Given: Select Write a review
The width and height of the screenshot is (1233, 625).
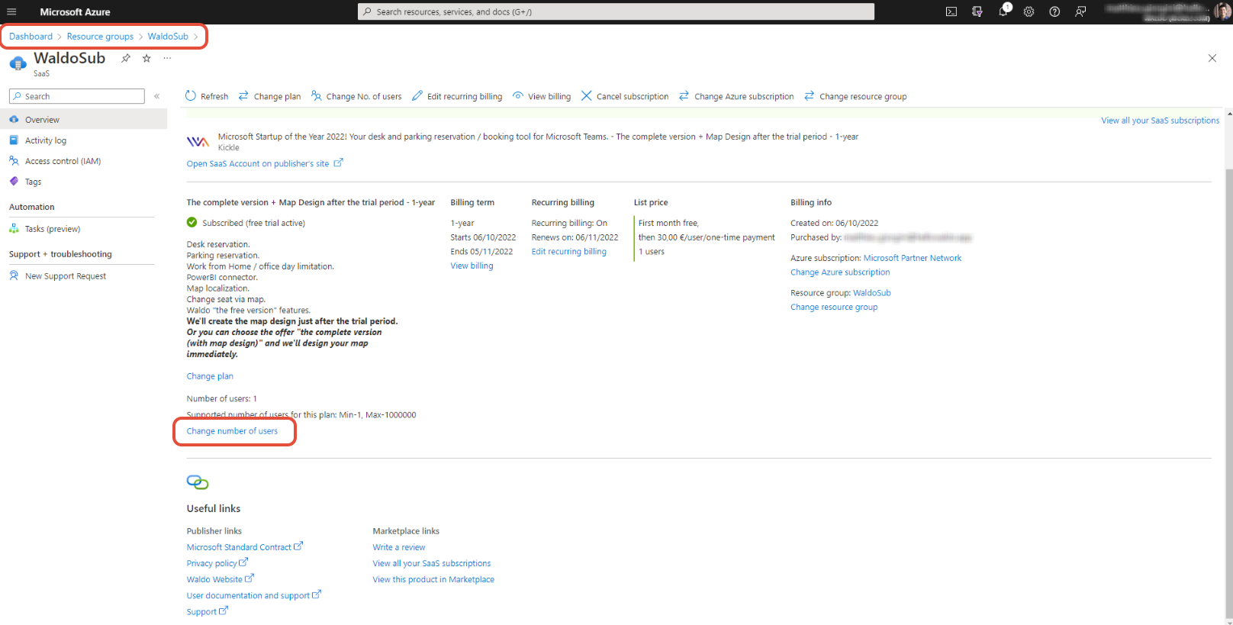Looking at the screenshot, I should (x=399, y=547).
